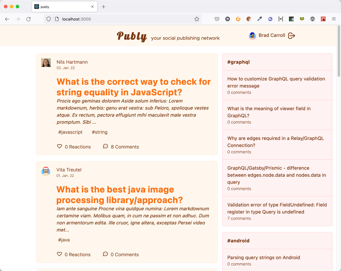Click Nils Hartmann's avatar photo
The image size is (341, 271).
point(46,63)
